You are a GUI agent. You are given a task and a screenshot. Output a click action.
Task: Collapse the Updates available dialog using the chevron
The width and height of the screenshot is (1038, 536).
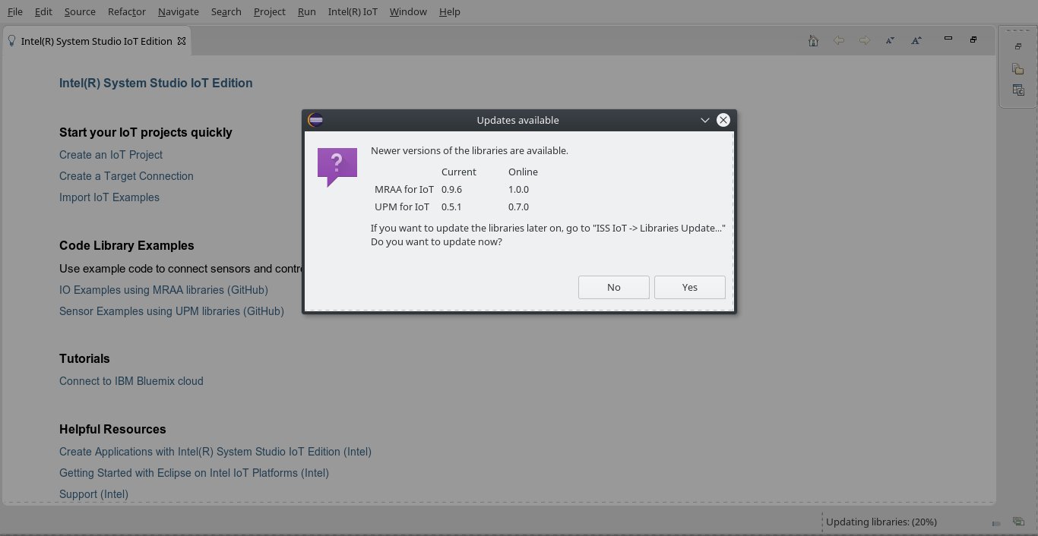pos(705,120)
